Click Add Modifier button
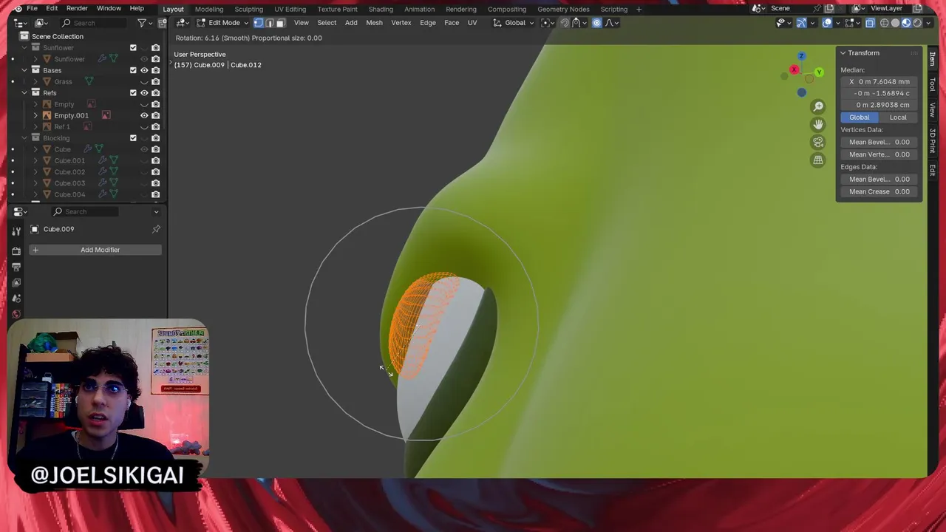This screenshot has width=946, height=532. click(95, 250)
